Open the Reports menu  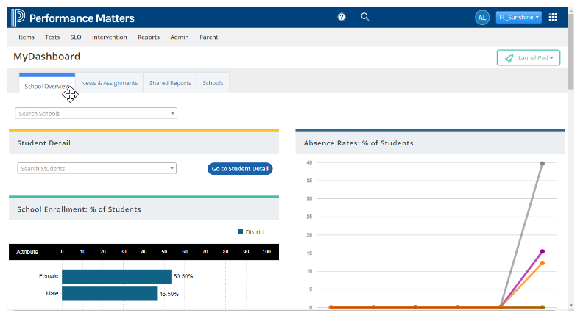(x=148, y=37)
